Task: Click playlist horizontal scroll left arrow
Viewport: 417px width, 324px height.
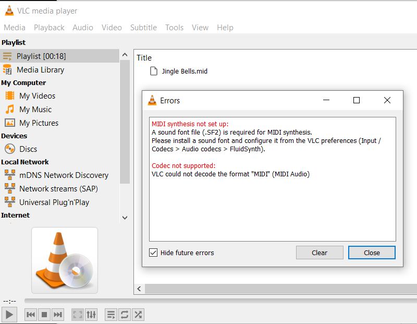Action: click(x=139, y=289)
